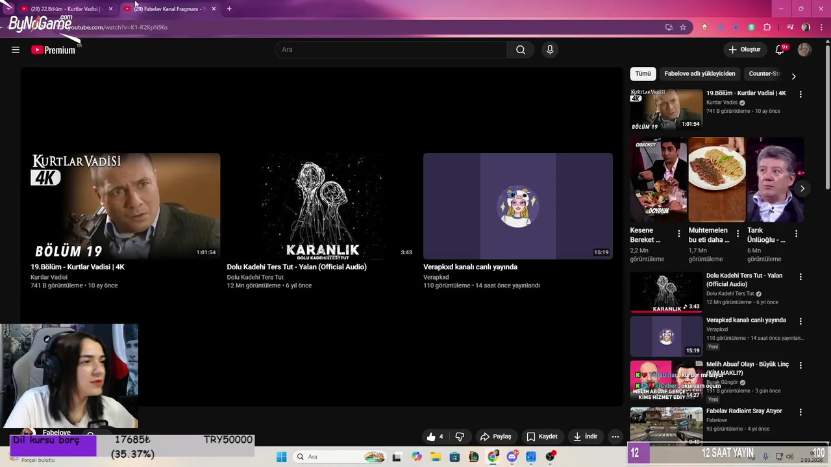Open options for Tarık Ünlüoğlu short
The height and width of the screenshot is (467, 831).
(796, 233)
